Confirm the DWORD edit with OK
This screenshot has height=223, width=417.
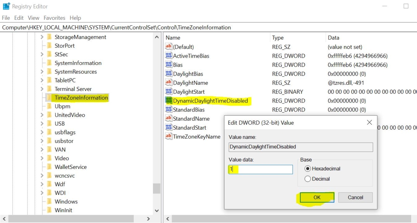point(317,197)
